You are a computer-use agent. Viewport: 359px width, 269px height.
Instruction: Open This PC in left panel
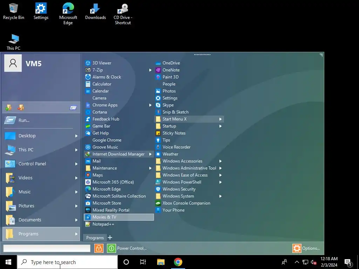41,150
